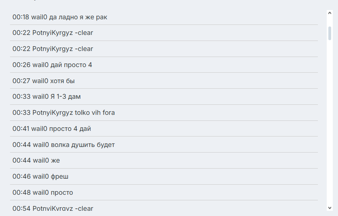Click the 00:54 PotnyiKyrgyz -clear message
Viewport: 338px width, 216px height.
(53, 208)
